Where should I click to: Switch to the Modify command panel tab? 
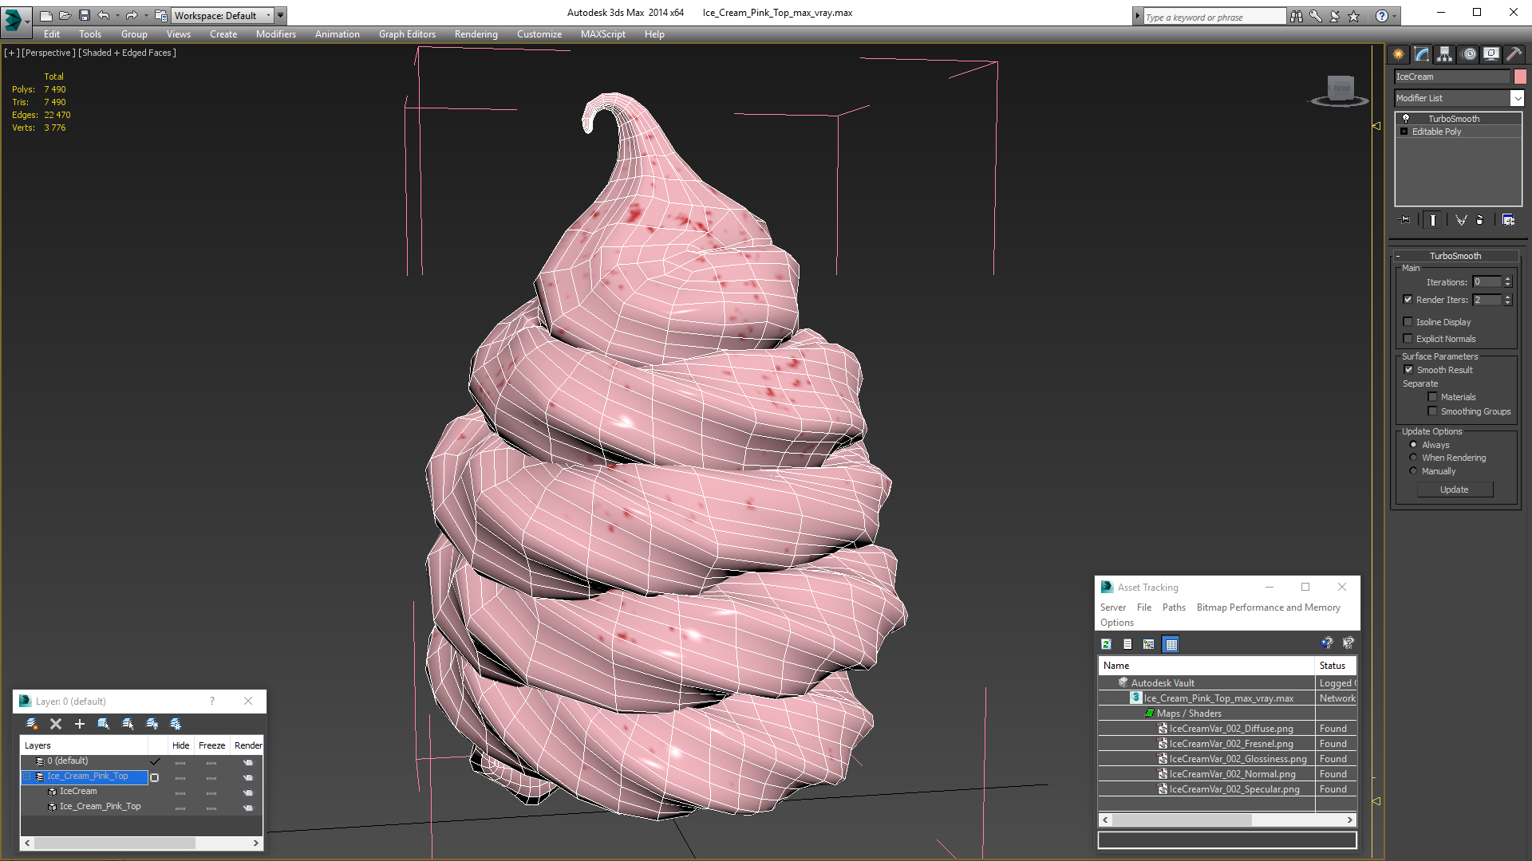[1421, 54]
